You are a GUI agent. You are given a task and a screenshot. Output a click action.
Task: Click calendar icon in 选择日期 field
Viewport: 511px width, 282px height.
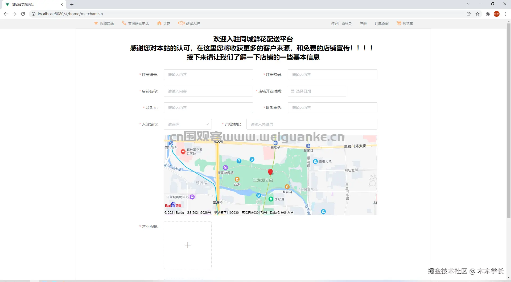click(x=292, y=91)
